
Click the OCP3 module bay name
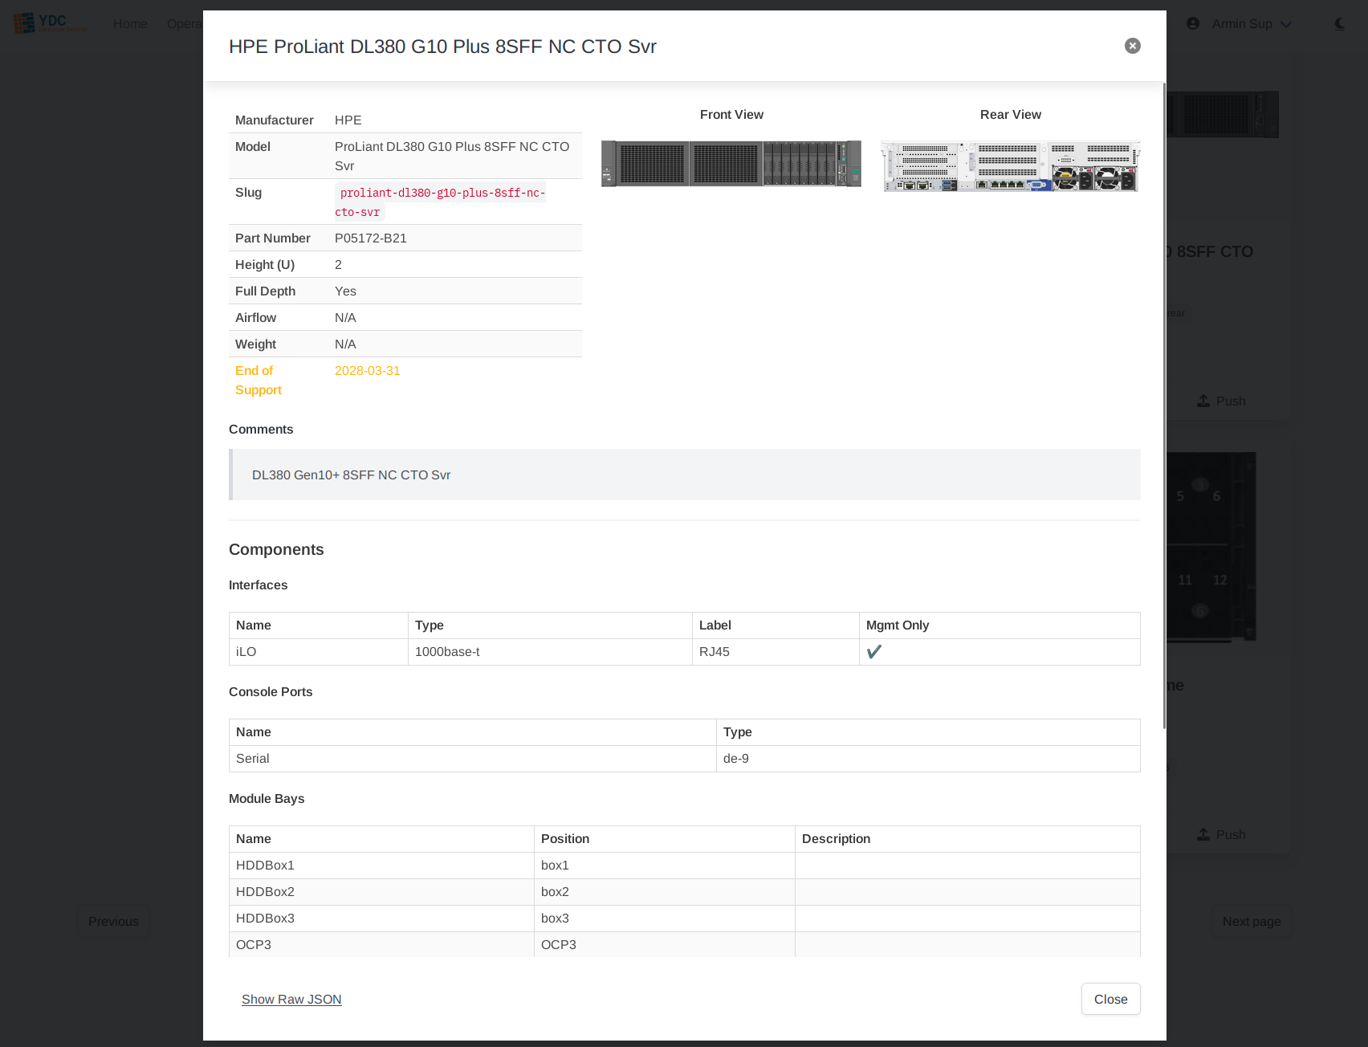[x=254, y=944]
